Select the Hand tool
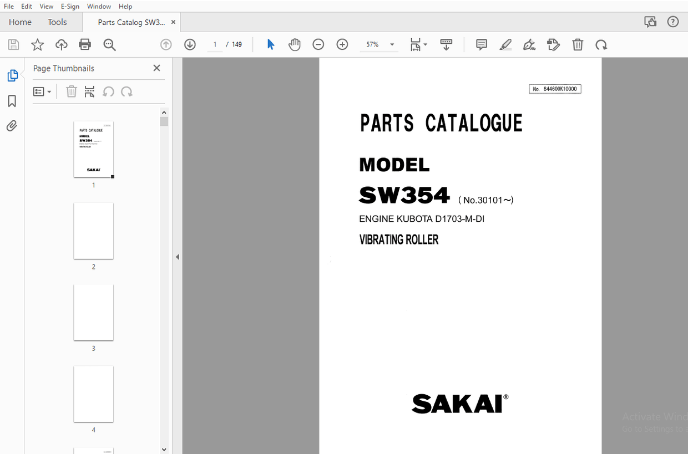This screenshot has height=454, width=688. pyautogui.click(x=295, y=44)
